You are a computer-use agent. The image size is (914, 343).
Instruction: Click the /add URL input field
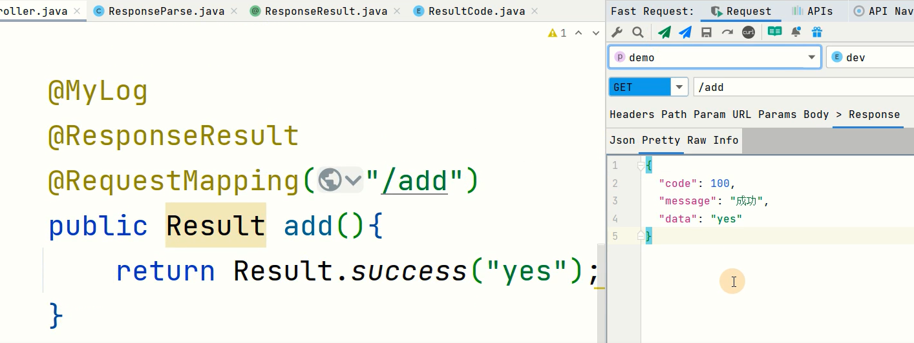[803, 87]
